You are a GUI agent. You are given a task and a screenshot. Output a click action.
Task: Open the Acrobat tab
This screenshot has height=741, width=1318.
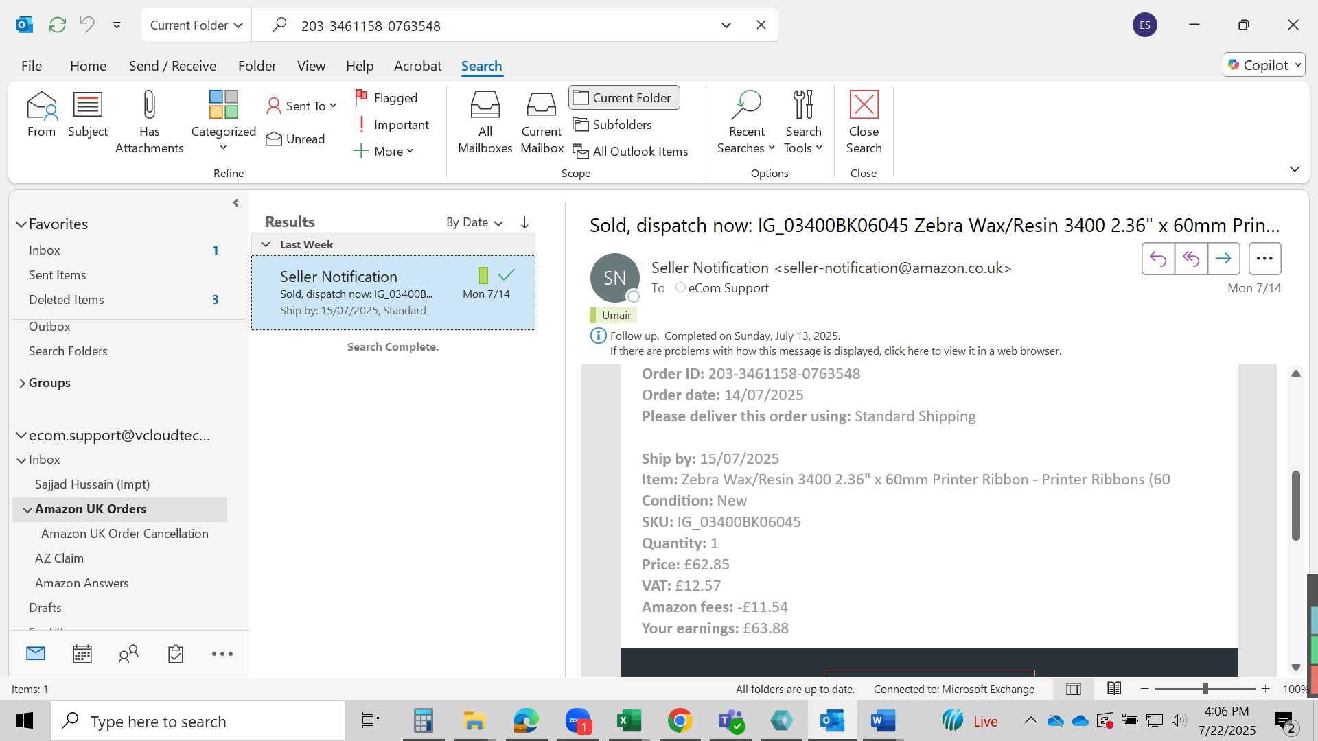[417, 66]
